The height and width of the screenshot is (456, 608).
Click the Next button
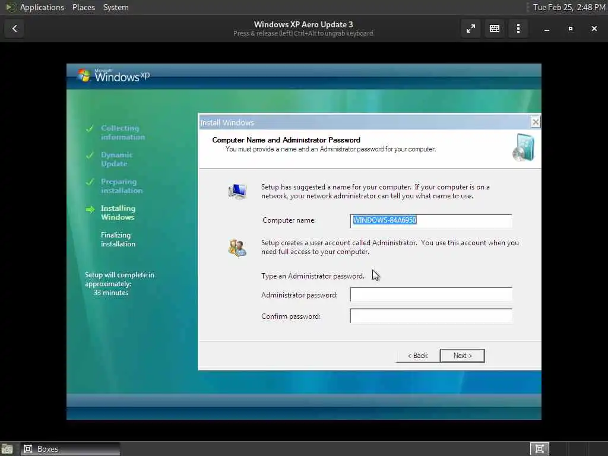click(x=462, y=356)
